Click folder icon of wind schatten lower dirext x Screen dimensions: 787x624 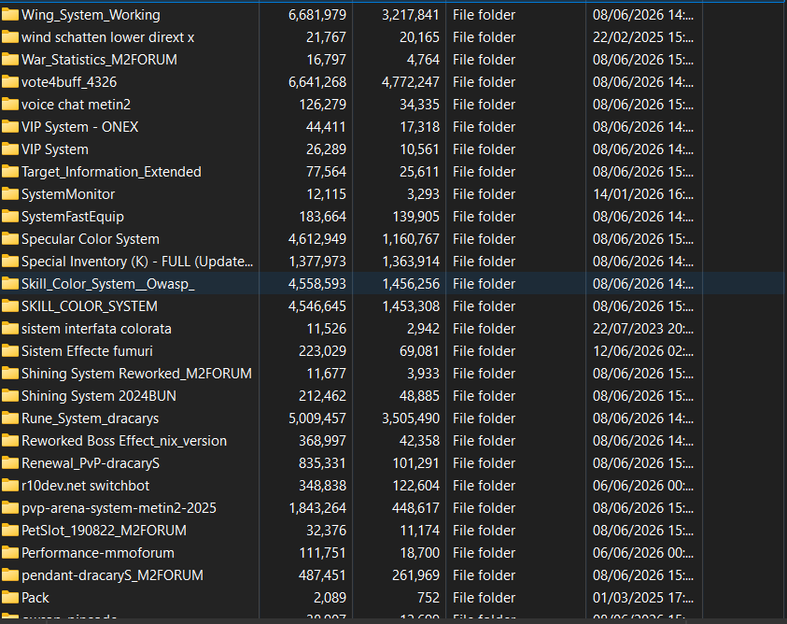(10, 37)
